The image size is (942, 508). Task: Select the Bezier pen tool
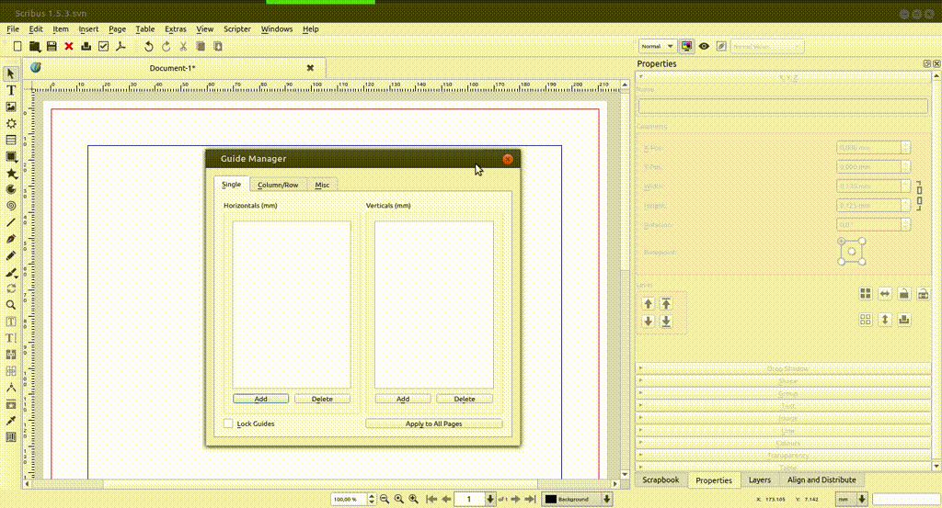coord(11,239)
